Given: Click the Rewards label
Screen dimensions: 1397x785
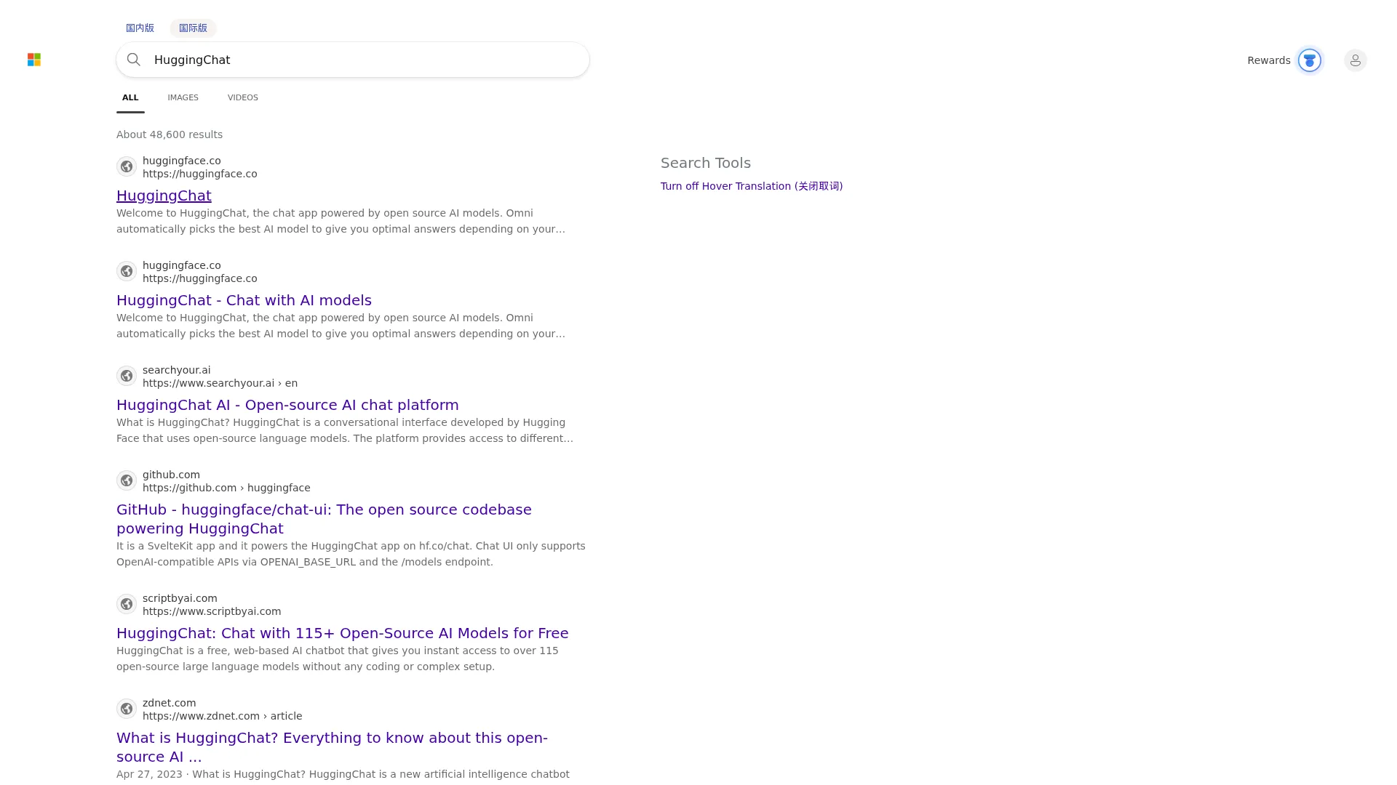Looking at the screenshot, I should tap(1268, 60).
